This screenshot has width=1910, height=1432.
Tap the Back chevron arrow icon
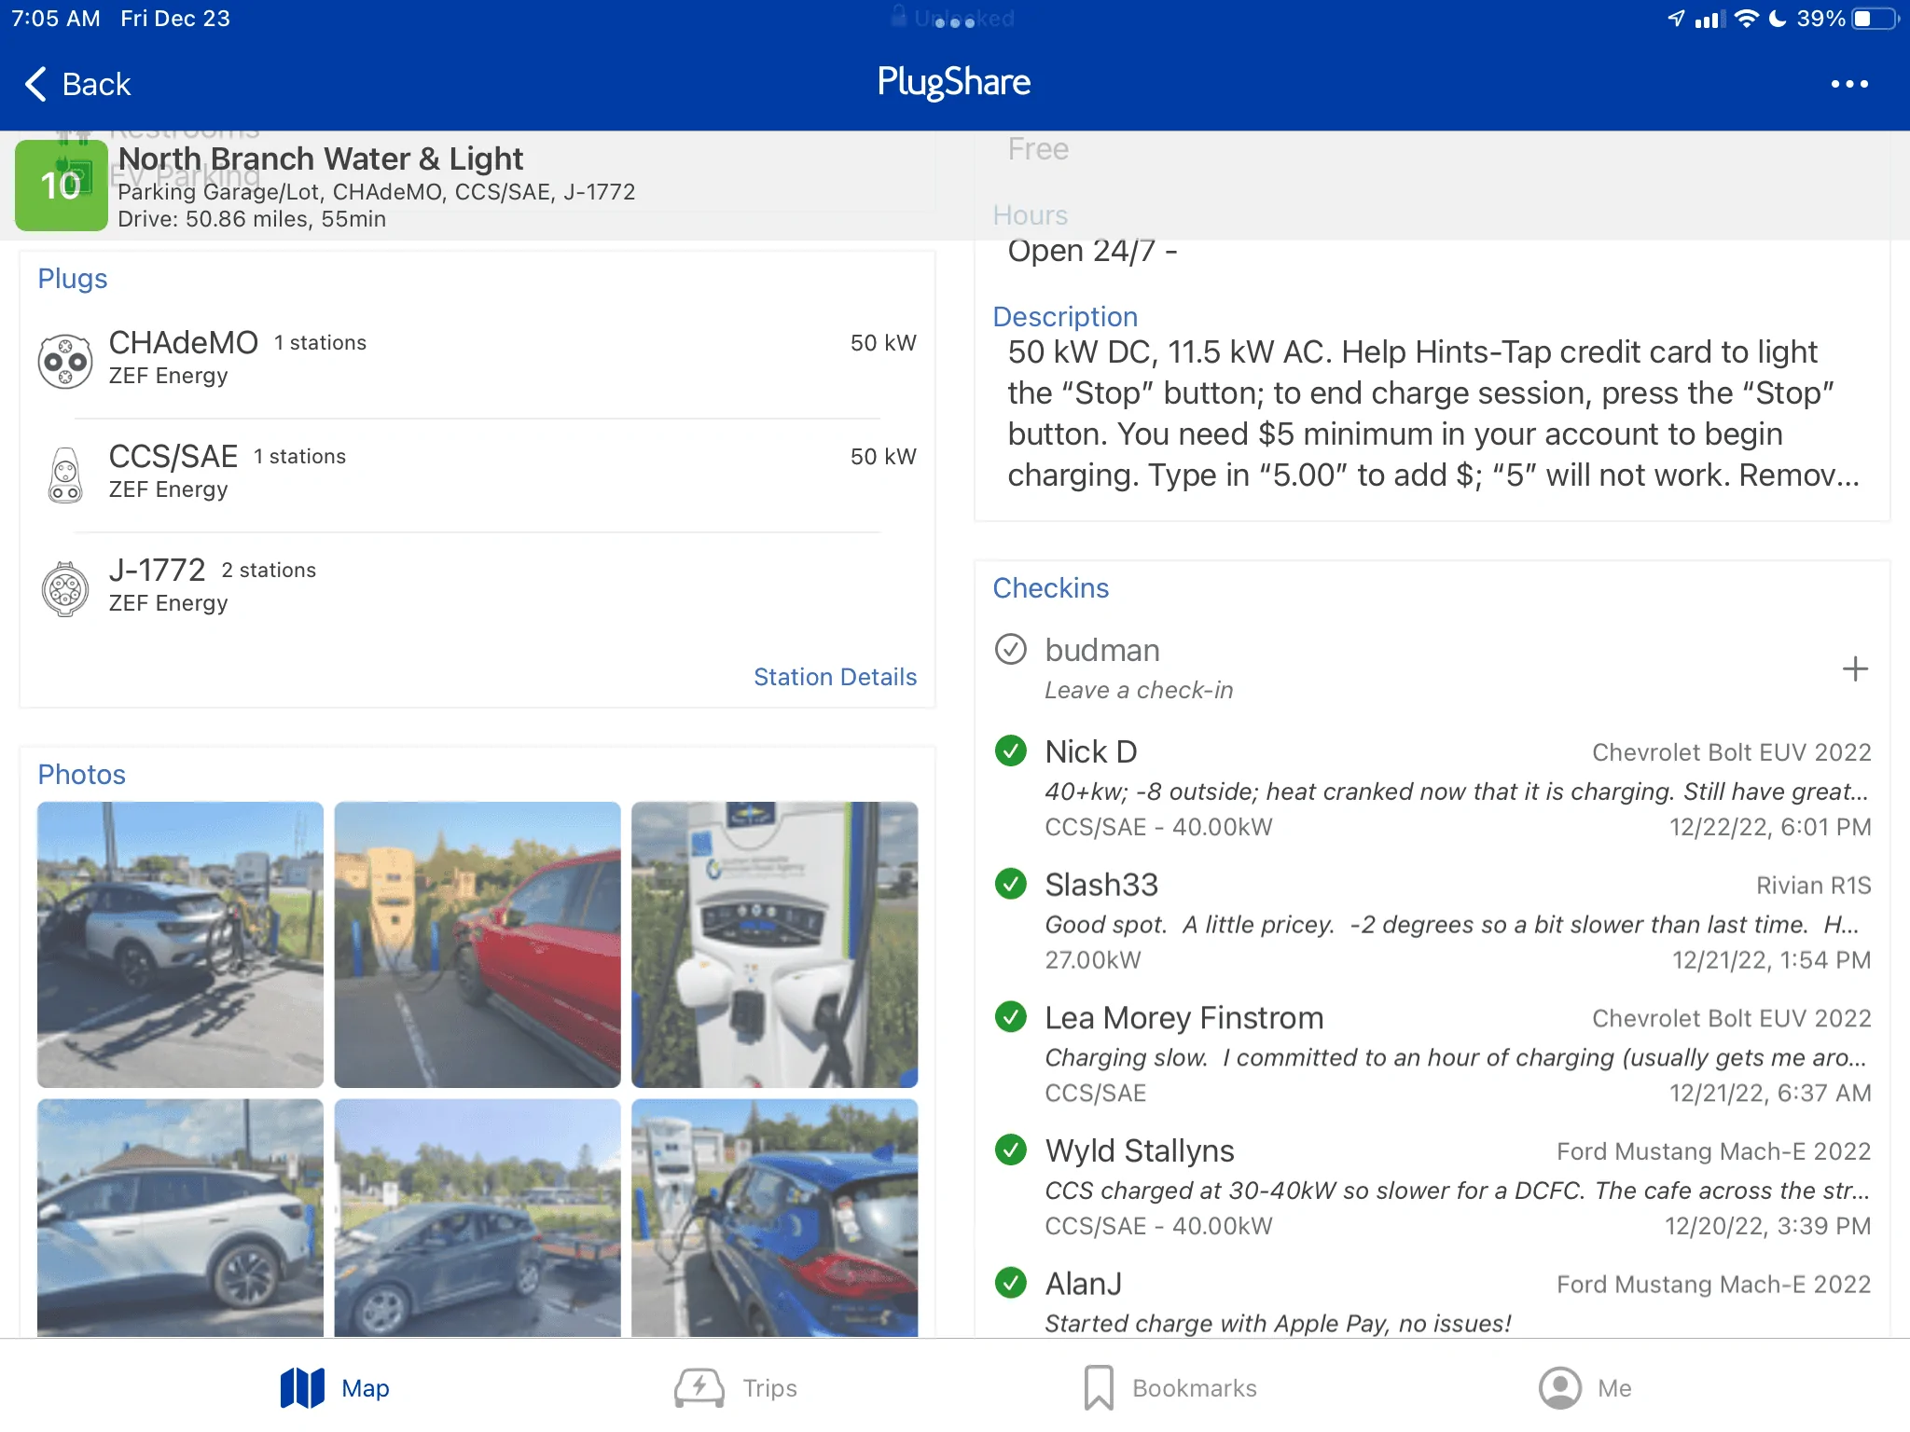pyautogui.click(x=35, y=84)
